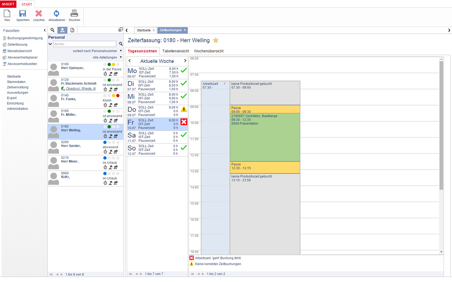452x282 pixels.
Task: Switch to the Tabellenansicht tab
Action: [175, 51]
